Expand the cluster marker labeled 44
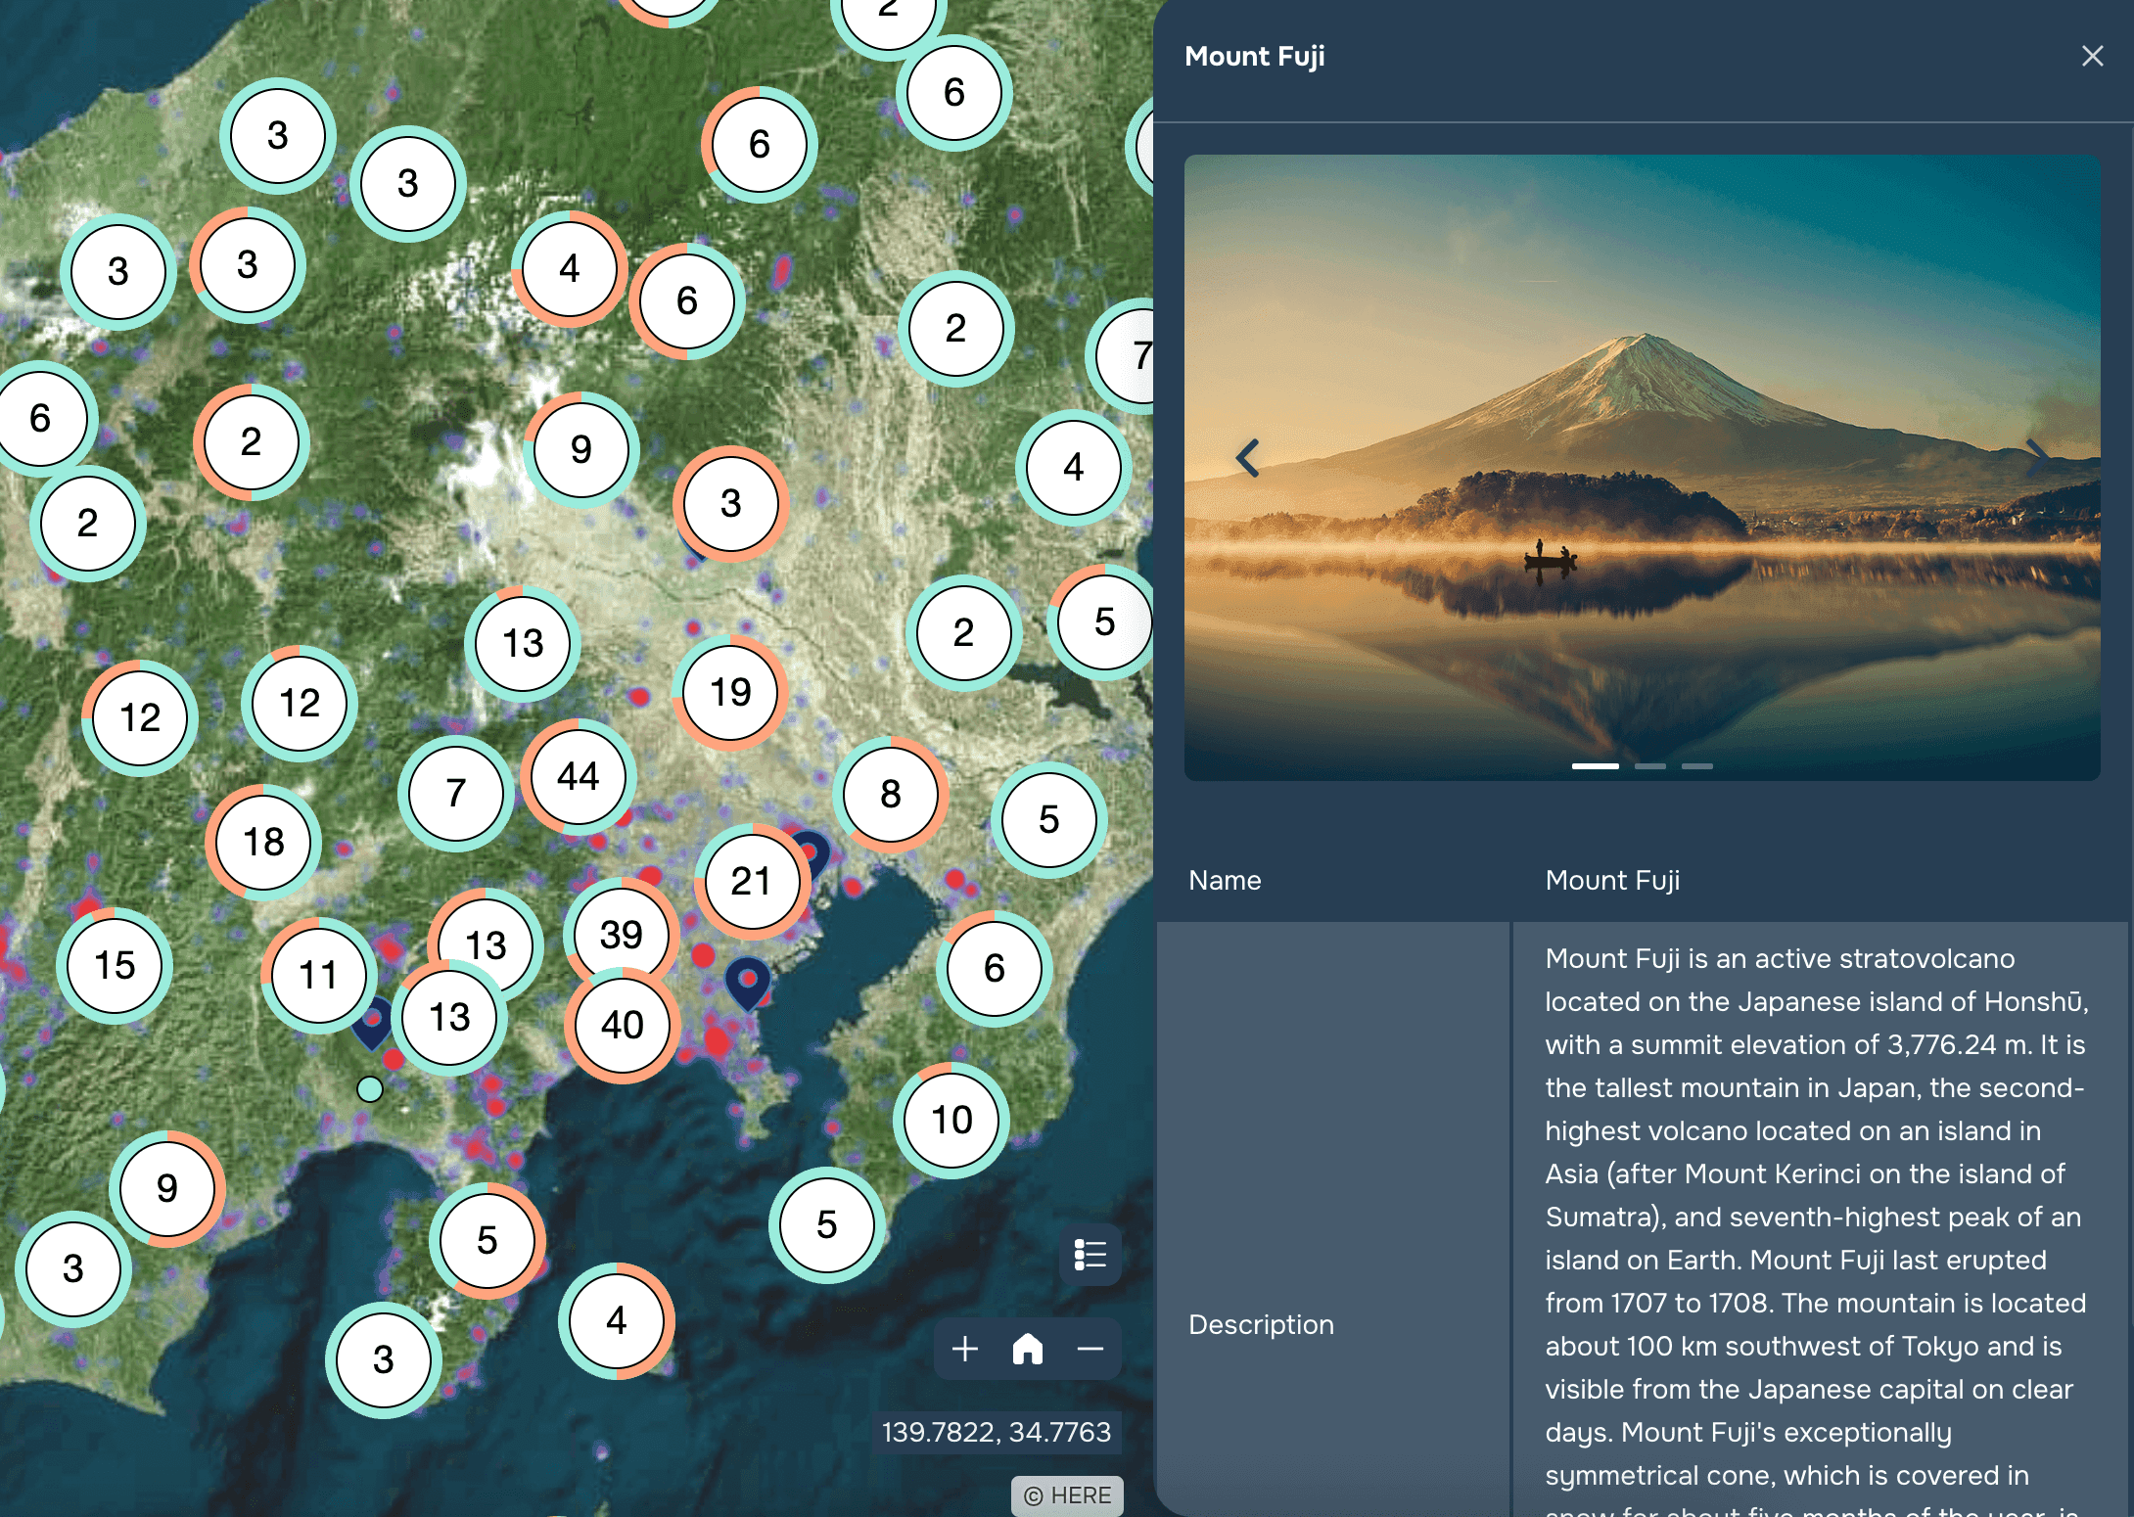2134x1517 pixels. 578,776
